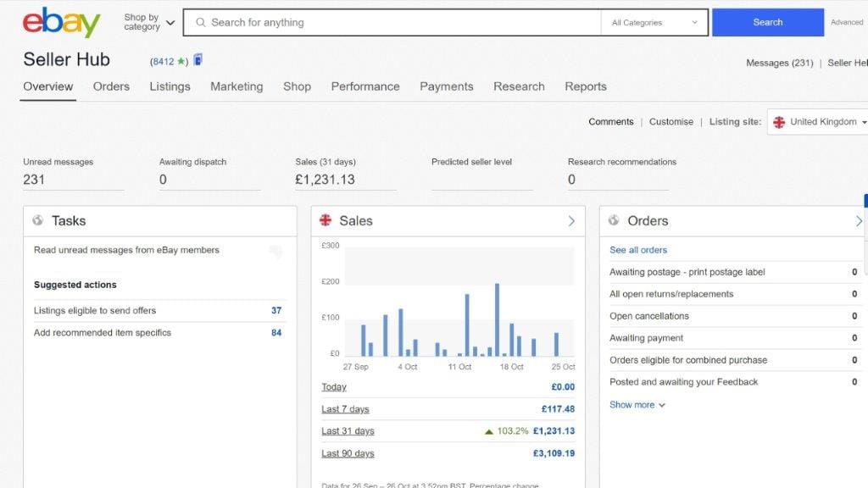Viewport: 868px width, 488px height.
Task: Click the Advanced search link
Action: pyautogui.click(x=847, y=22)
